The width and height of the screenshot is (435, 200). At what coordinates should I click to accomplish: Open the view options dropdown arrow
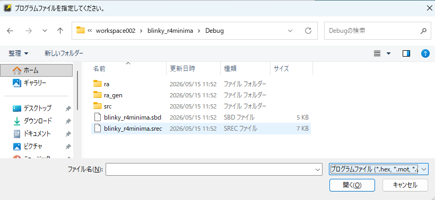point(388,53)
